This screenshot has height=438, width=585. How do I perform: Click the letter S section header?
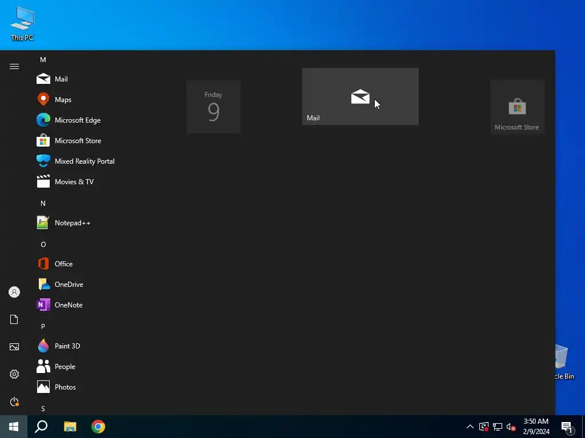coord(43,408)
